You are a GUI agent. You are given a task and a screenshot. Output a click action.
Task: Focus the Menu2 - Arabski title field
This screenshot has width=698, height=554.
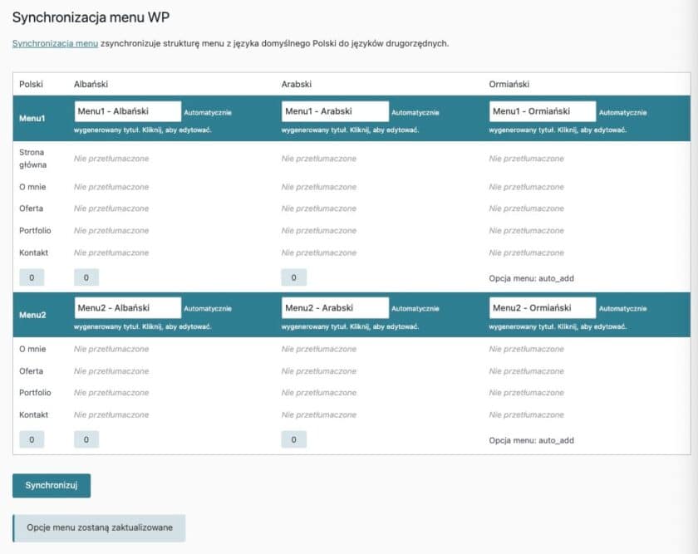pyautogui.click(x=336, y=308)
